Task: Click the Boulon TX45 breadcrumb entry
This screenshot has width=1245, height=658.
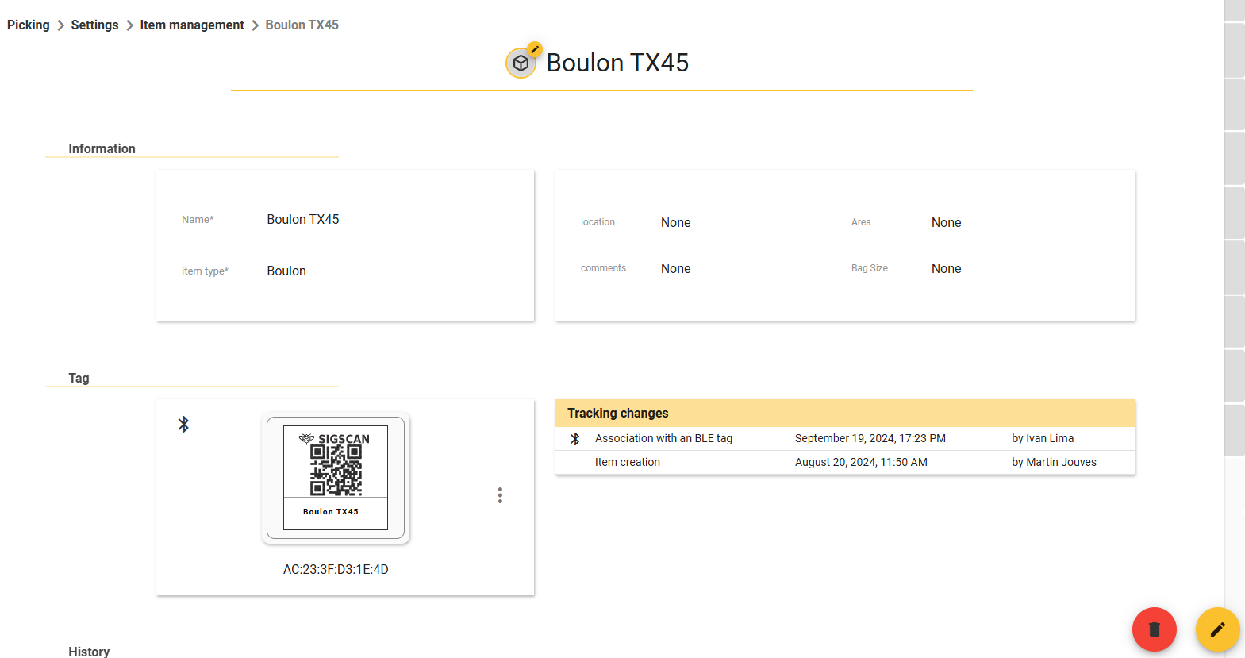Action: (x=302, y=25)
